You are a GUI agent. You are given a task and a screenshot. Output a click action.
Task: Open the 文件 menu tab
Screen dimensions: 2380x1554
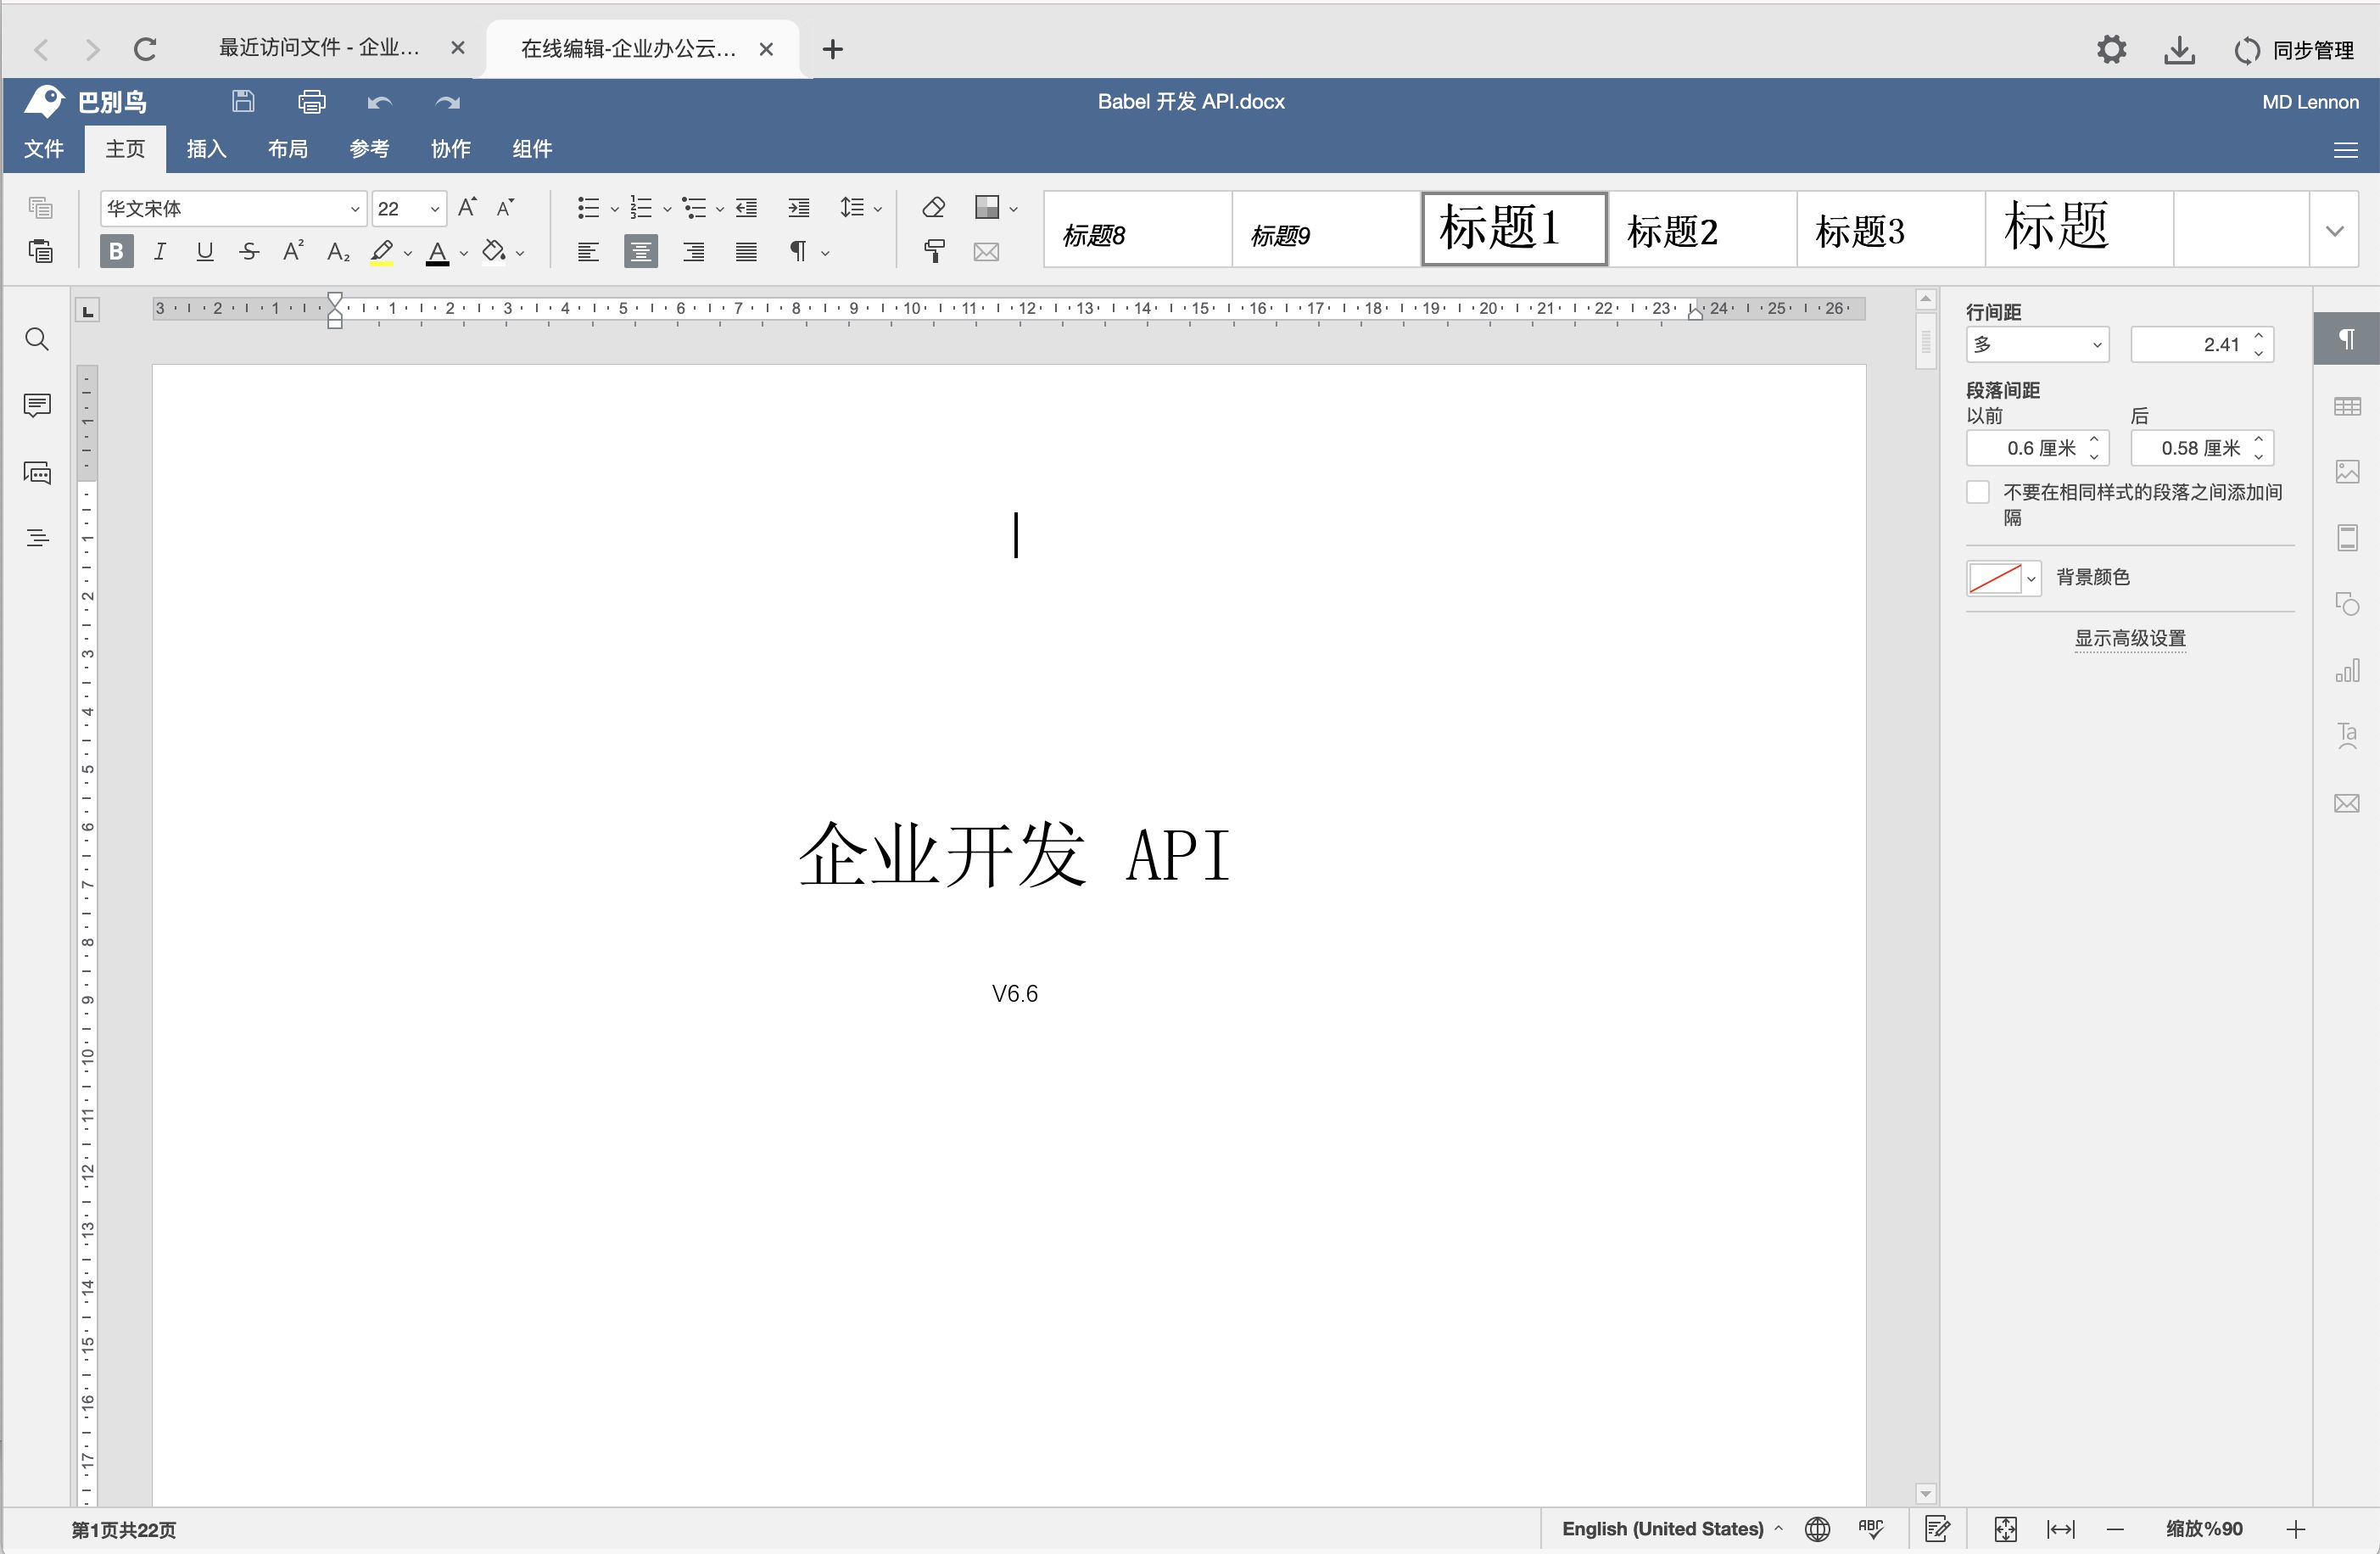[44, 149]
